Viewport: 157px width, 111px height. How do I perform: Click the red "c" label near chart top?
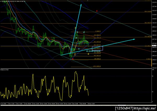pyautogui.click(x=97, y=11)
